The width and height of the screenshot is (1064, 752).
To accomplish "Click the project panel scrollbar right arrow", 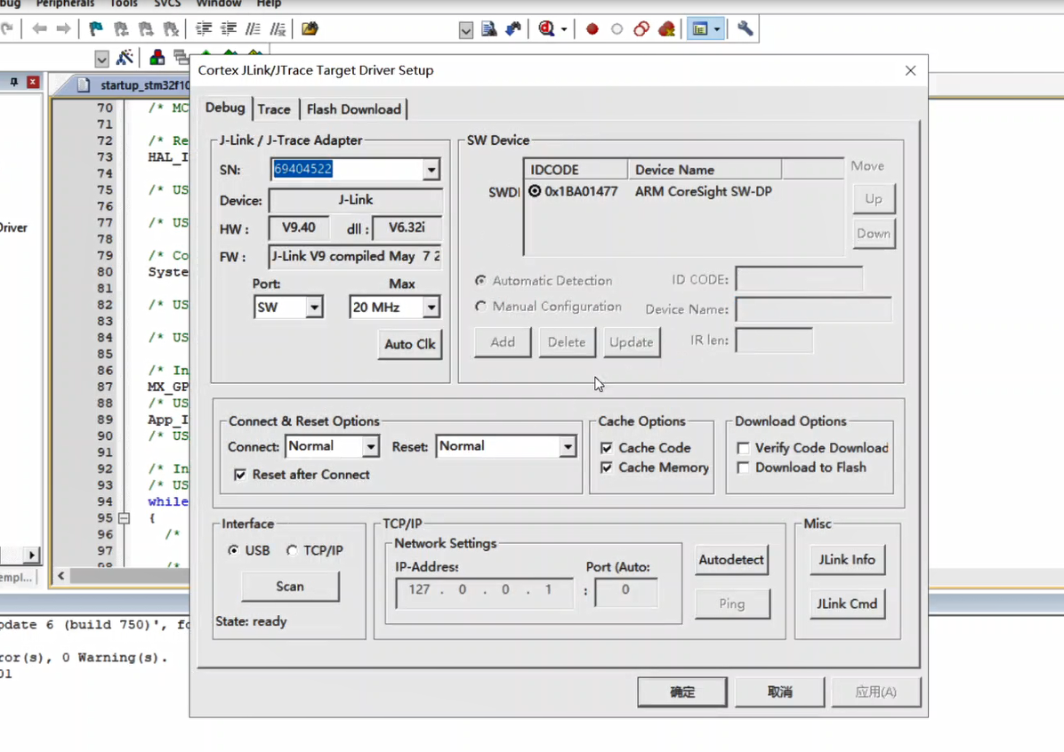I will [x=32, y=556].
